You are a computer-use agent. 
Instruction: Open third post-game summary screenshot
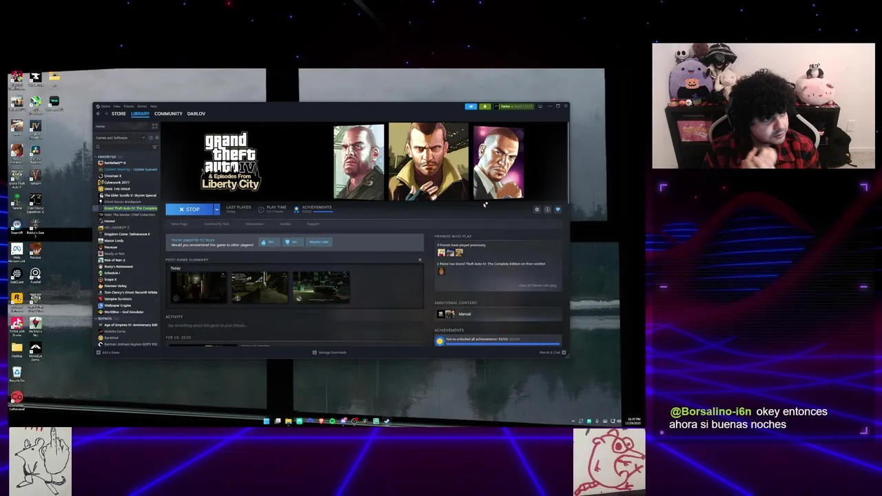321,287
